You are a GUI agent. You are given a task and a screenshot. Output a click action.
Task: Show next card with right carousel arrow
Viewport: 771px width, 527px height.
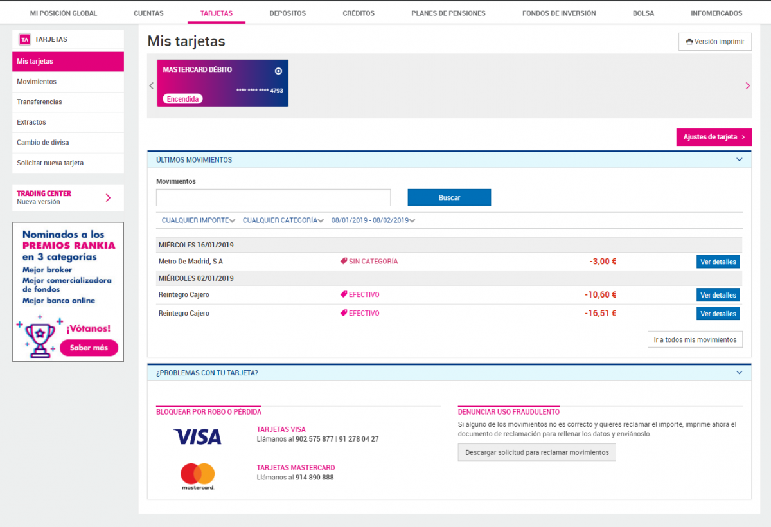(x=747, y=85)
